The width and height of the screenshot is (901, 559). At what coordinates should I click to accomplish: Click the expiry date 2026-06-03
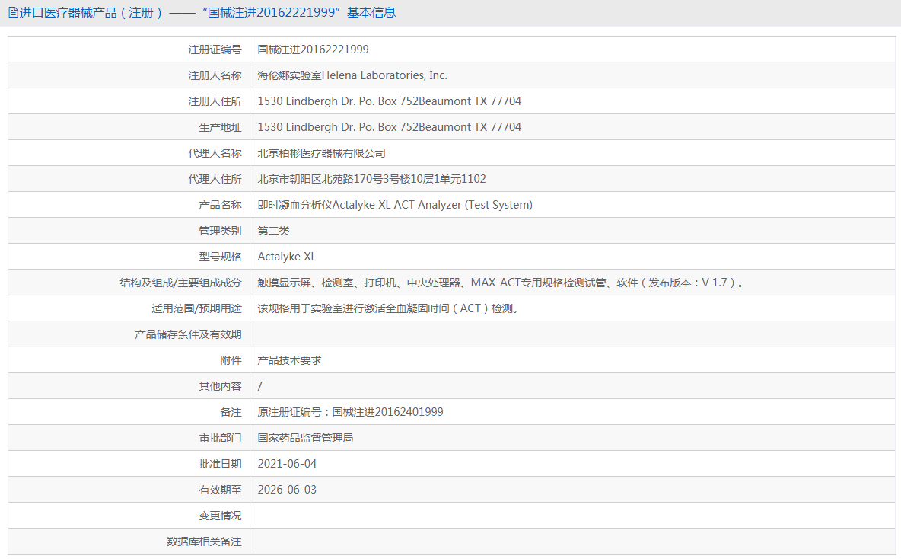[288, 490]
